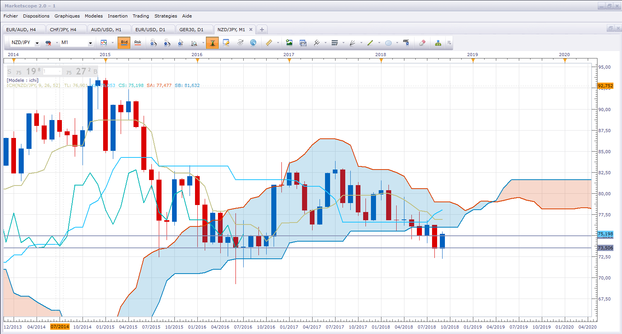Viewport: 622px width, 334px height.
Task: Expand the trend line dropdown arrow
Action: coord(379,43)
